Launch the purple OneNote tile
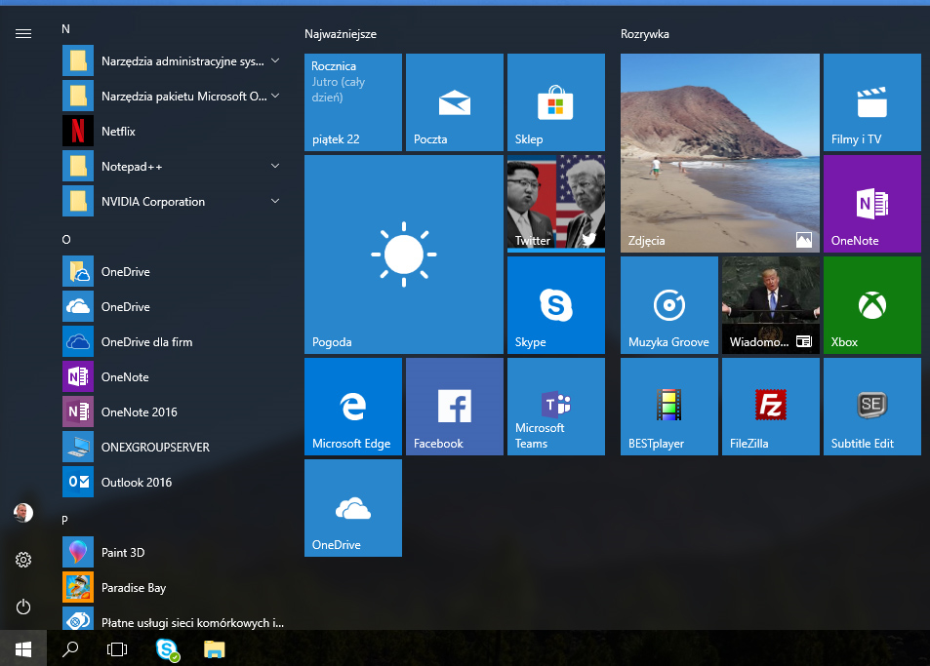Viewport: 930px width, 666px height. 871,203
